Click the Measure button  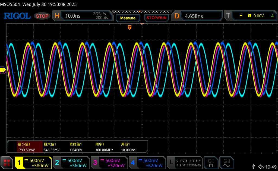click(x=128, y=18)
